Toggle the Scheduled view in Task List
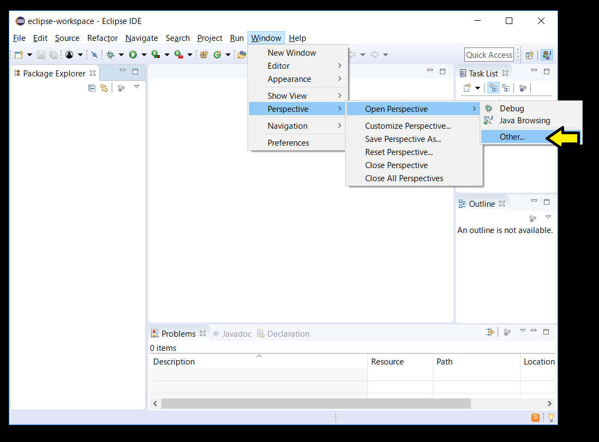This screenshot has width=599, height=442. [x=506, y=88]
